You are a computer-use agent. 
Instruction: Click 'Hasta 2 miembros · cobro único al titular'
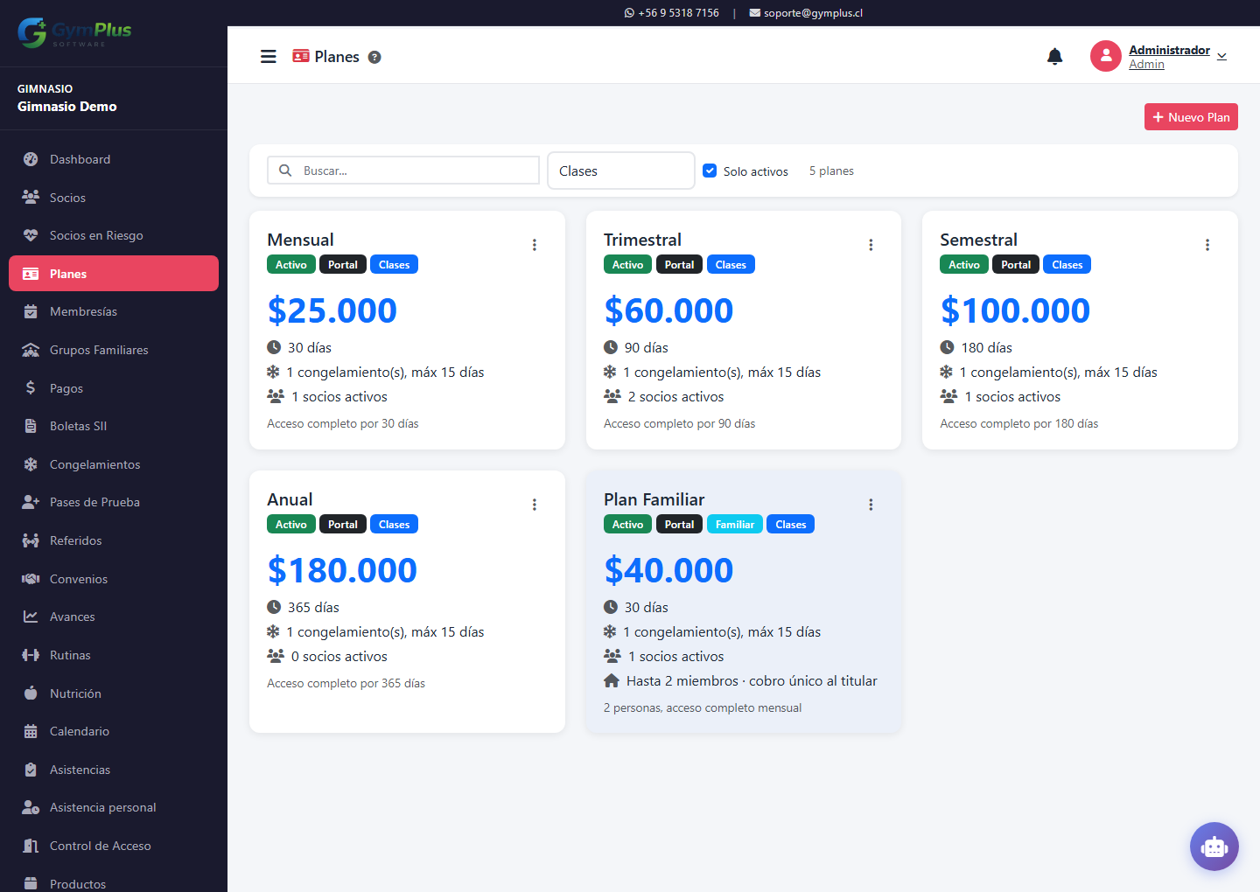coord(752,680)
